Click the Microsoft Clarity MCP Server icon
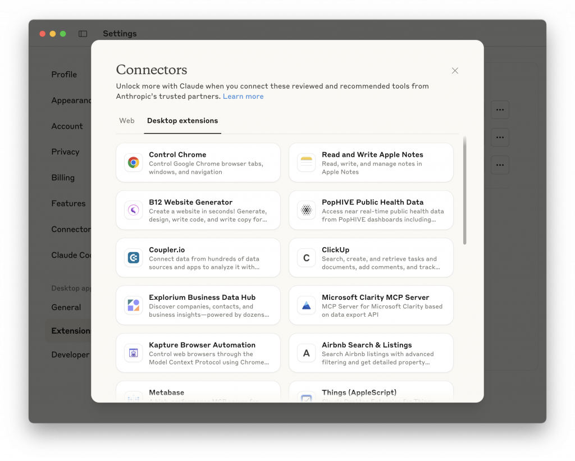 307,305
